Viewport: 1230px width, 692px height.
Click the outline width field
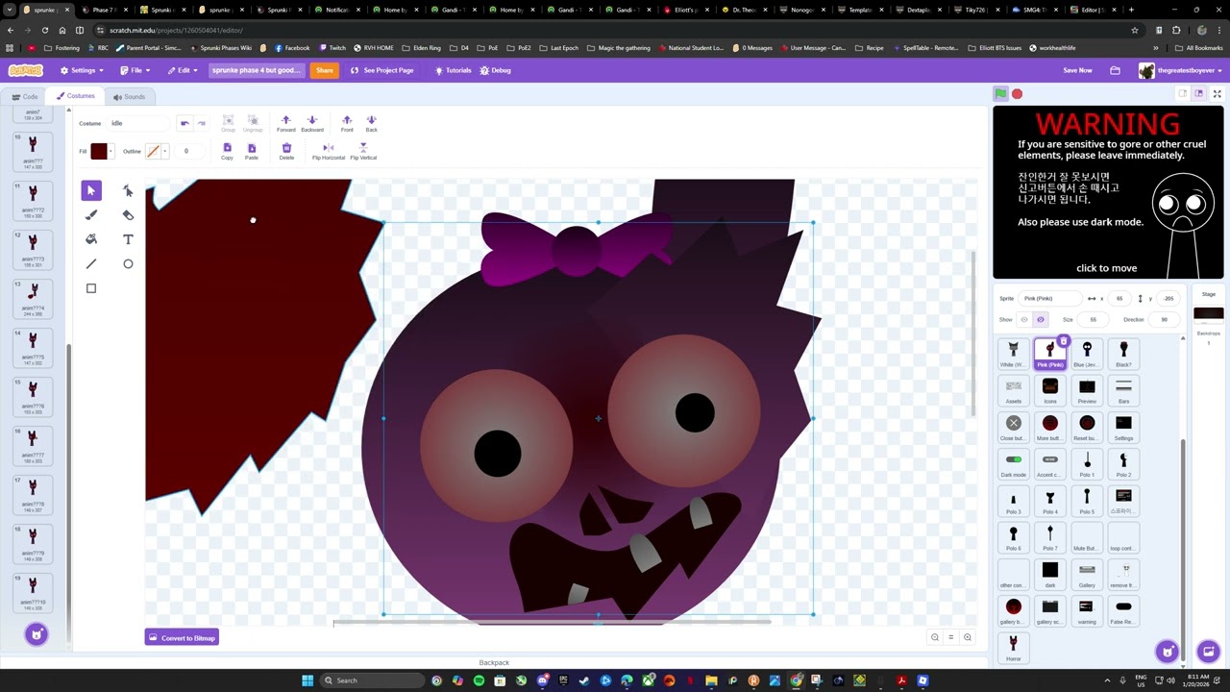click(x=189, y=151)
